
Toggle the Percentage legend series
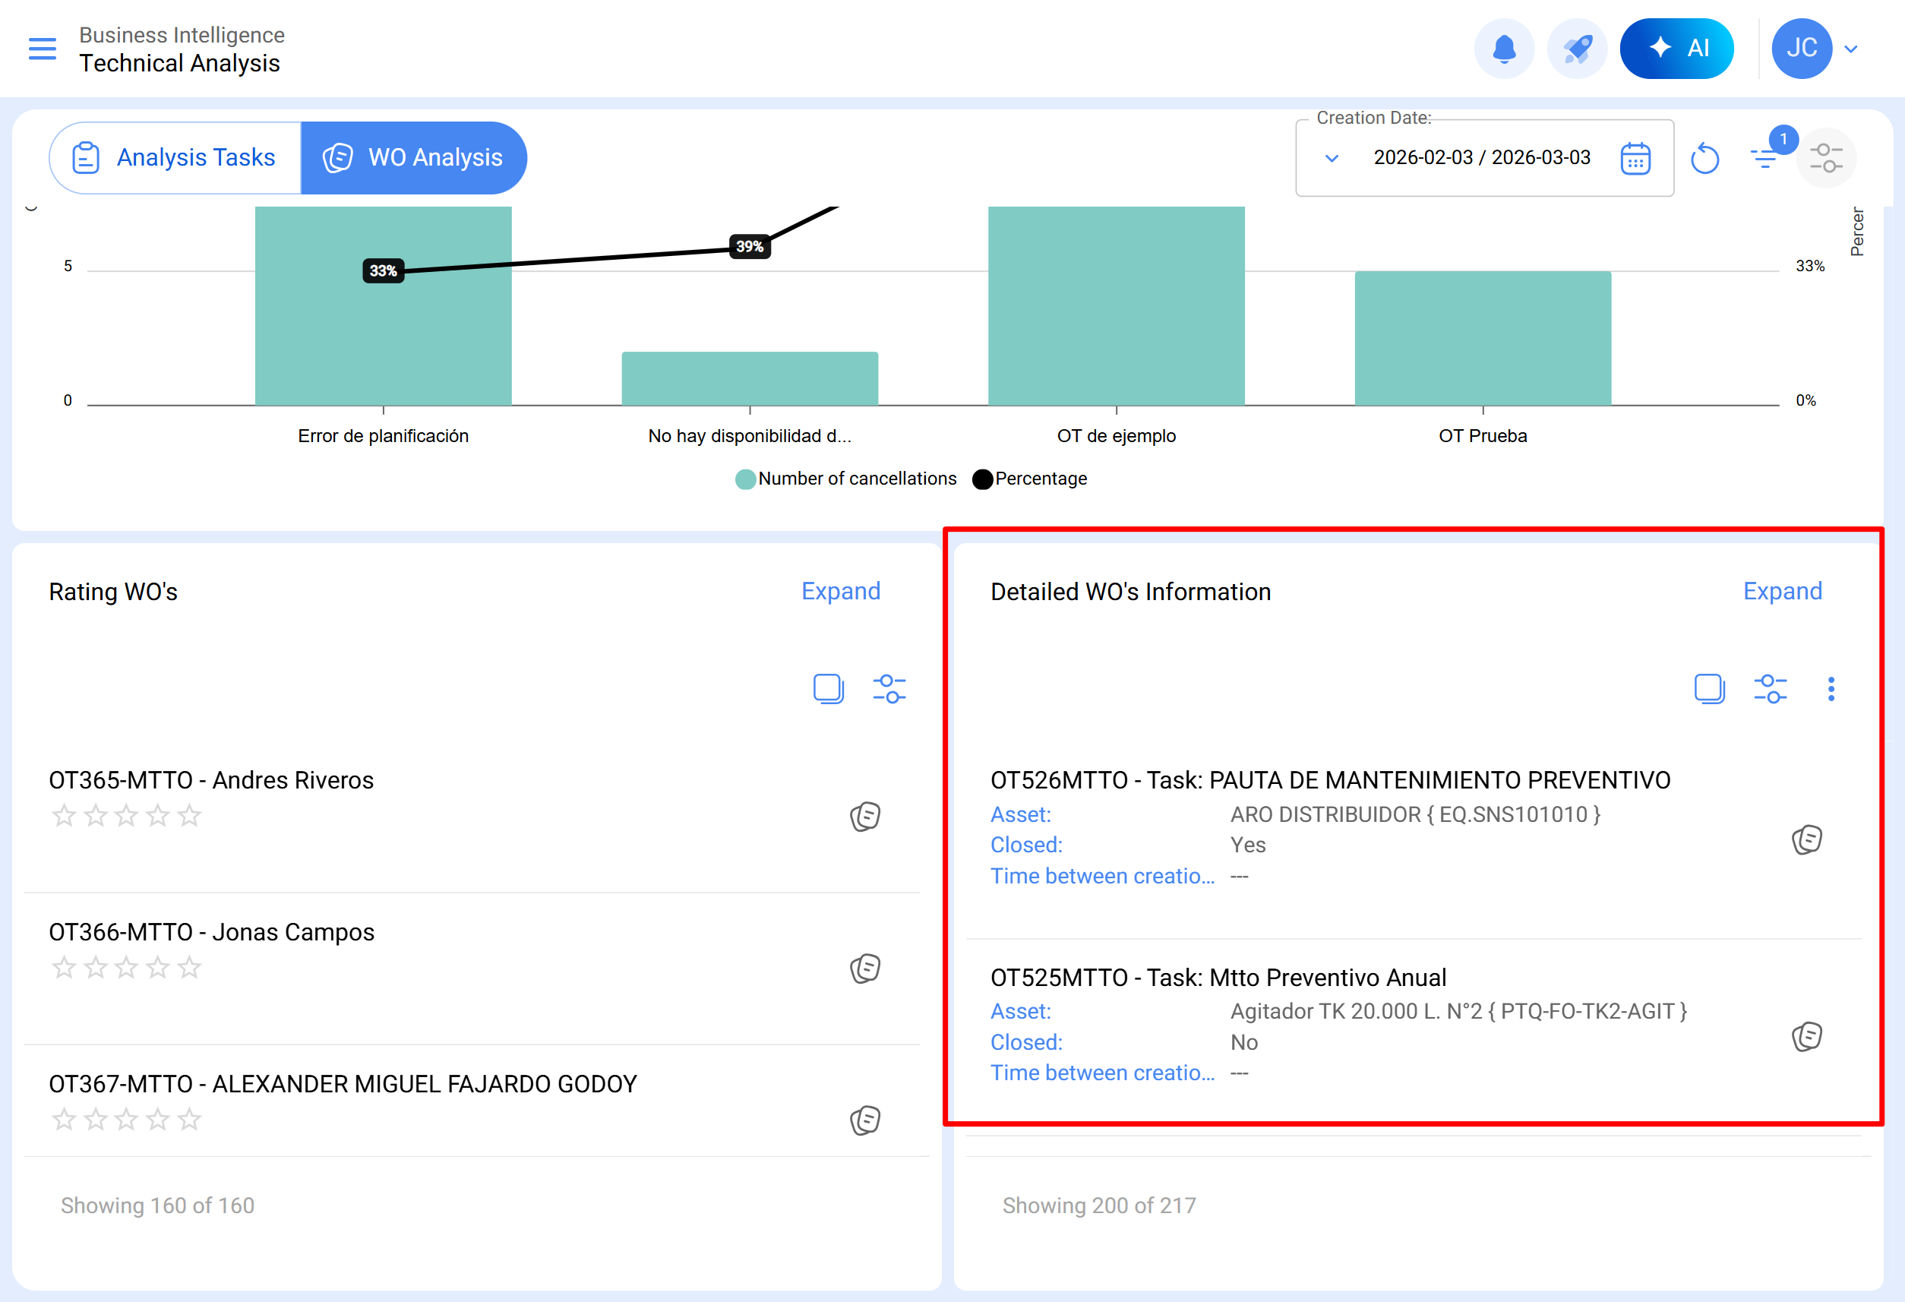click(x=1029, y=479)
